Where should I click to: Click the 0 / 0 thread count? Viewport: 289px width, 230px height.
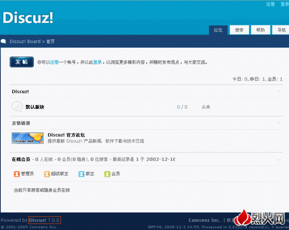point(182,107)
